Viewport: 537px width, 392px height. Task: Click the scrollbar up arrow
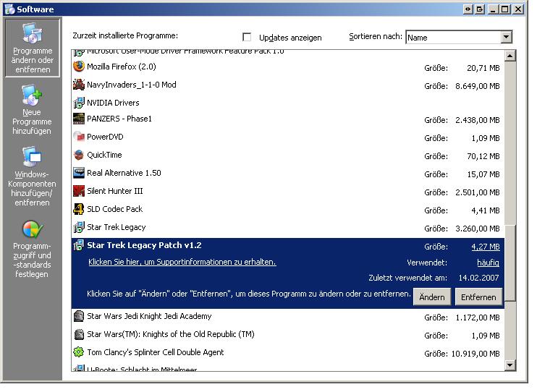pos(509,56)
